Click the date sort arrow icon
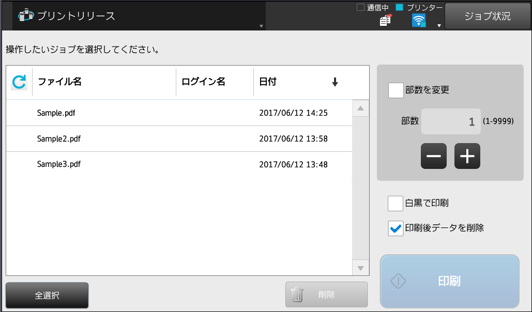 click(335, 82)
